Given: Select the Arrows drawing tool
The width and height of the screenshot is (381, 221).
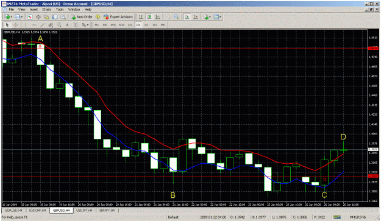Looking at the screenshot, I should coord(84,25).
